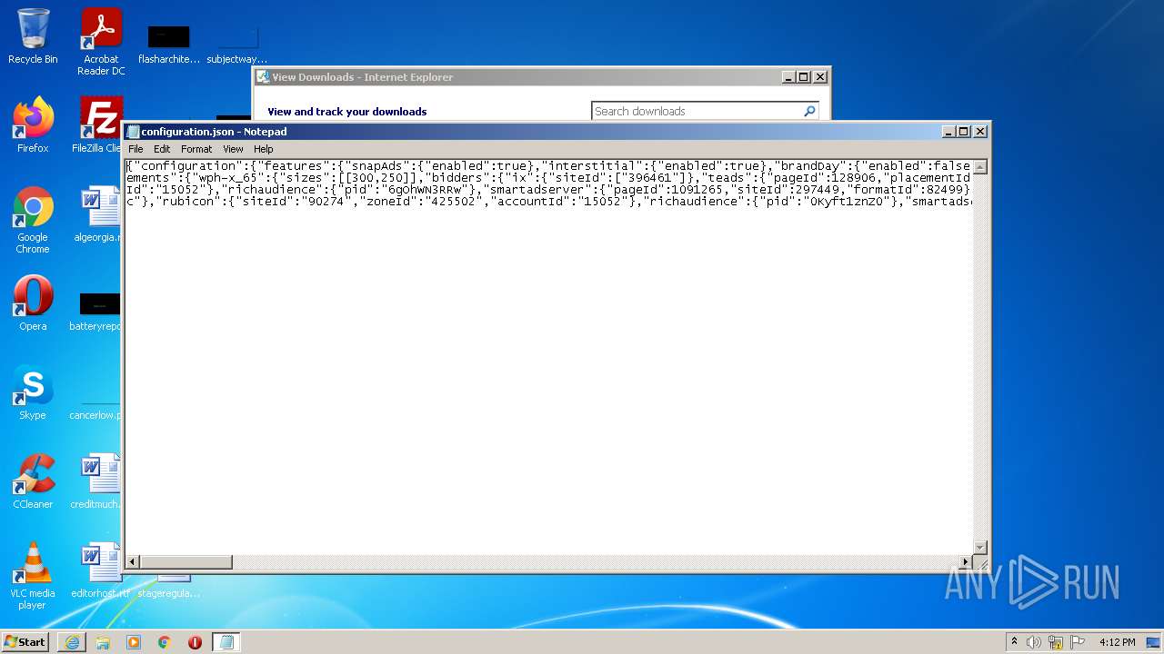Screen dimensions: 1164x654
Task: Open Notepad Format menu
Action: point(196,149)
